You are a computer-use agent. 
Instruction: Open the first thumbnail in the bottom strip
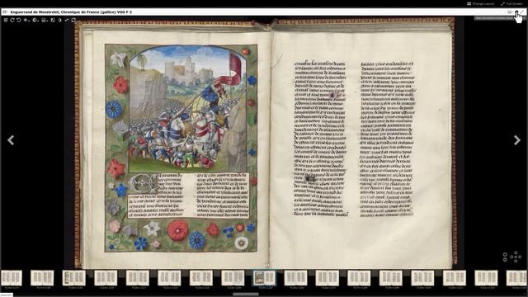(x=11, y=278)
